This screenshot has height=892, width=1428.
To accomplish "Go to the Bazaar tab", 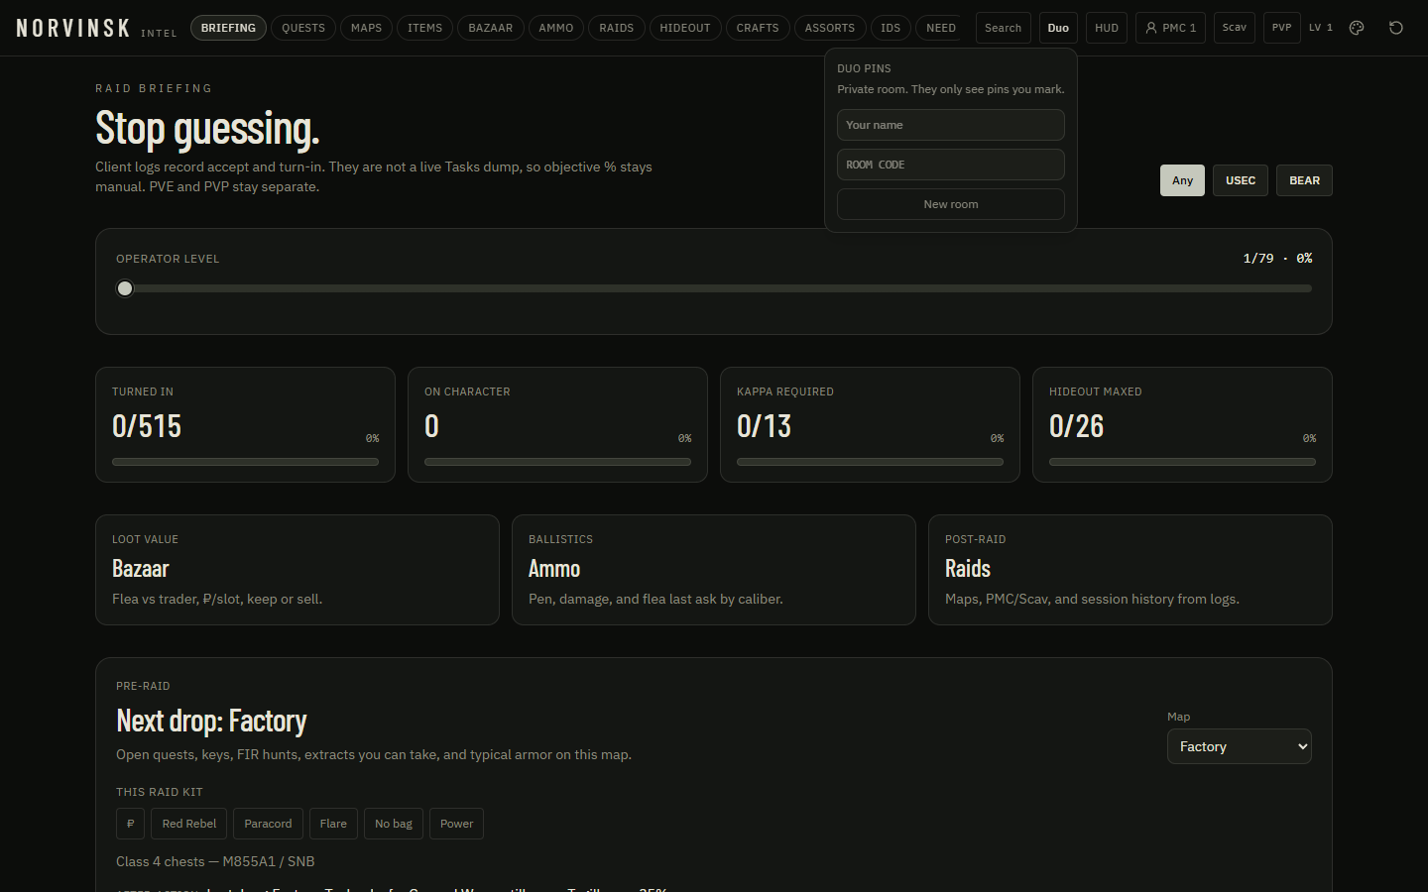I will 491,28.
